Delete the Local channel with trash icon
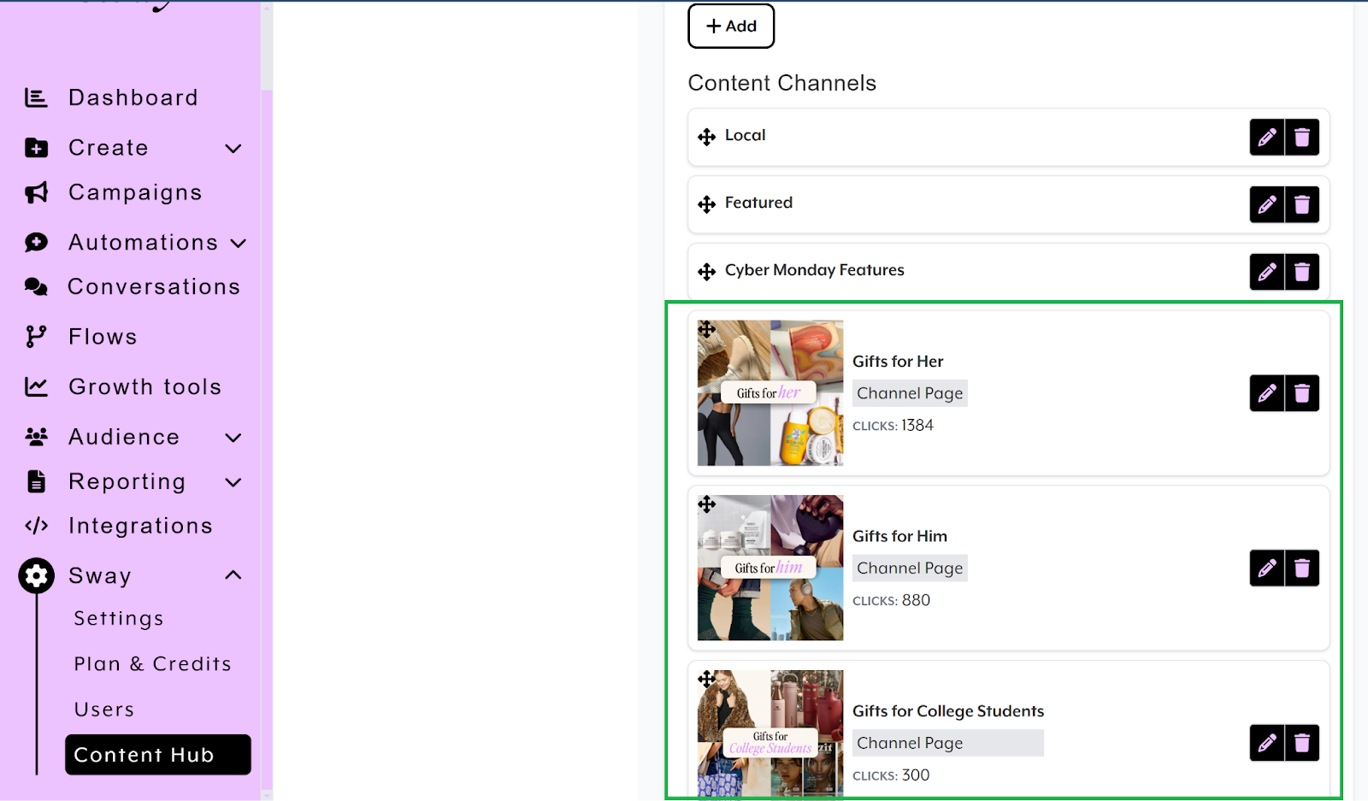Image resolution: width=1368 pixels, height=801 pixels. [1302, 137]
